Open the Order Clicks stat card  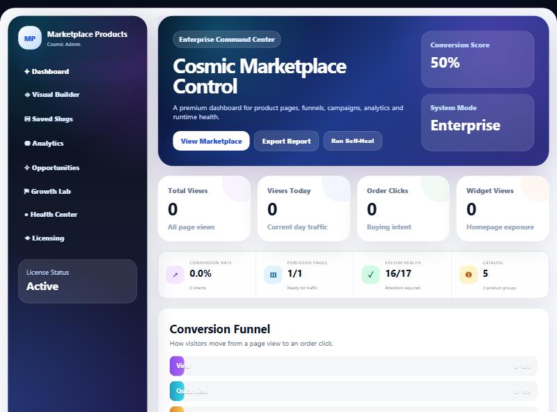pyautogui.click(x=403, y=208)
